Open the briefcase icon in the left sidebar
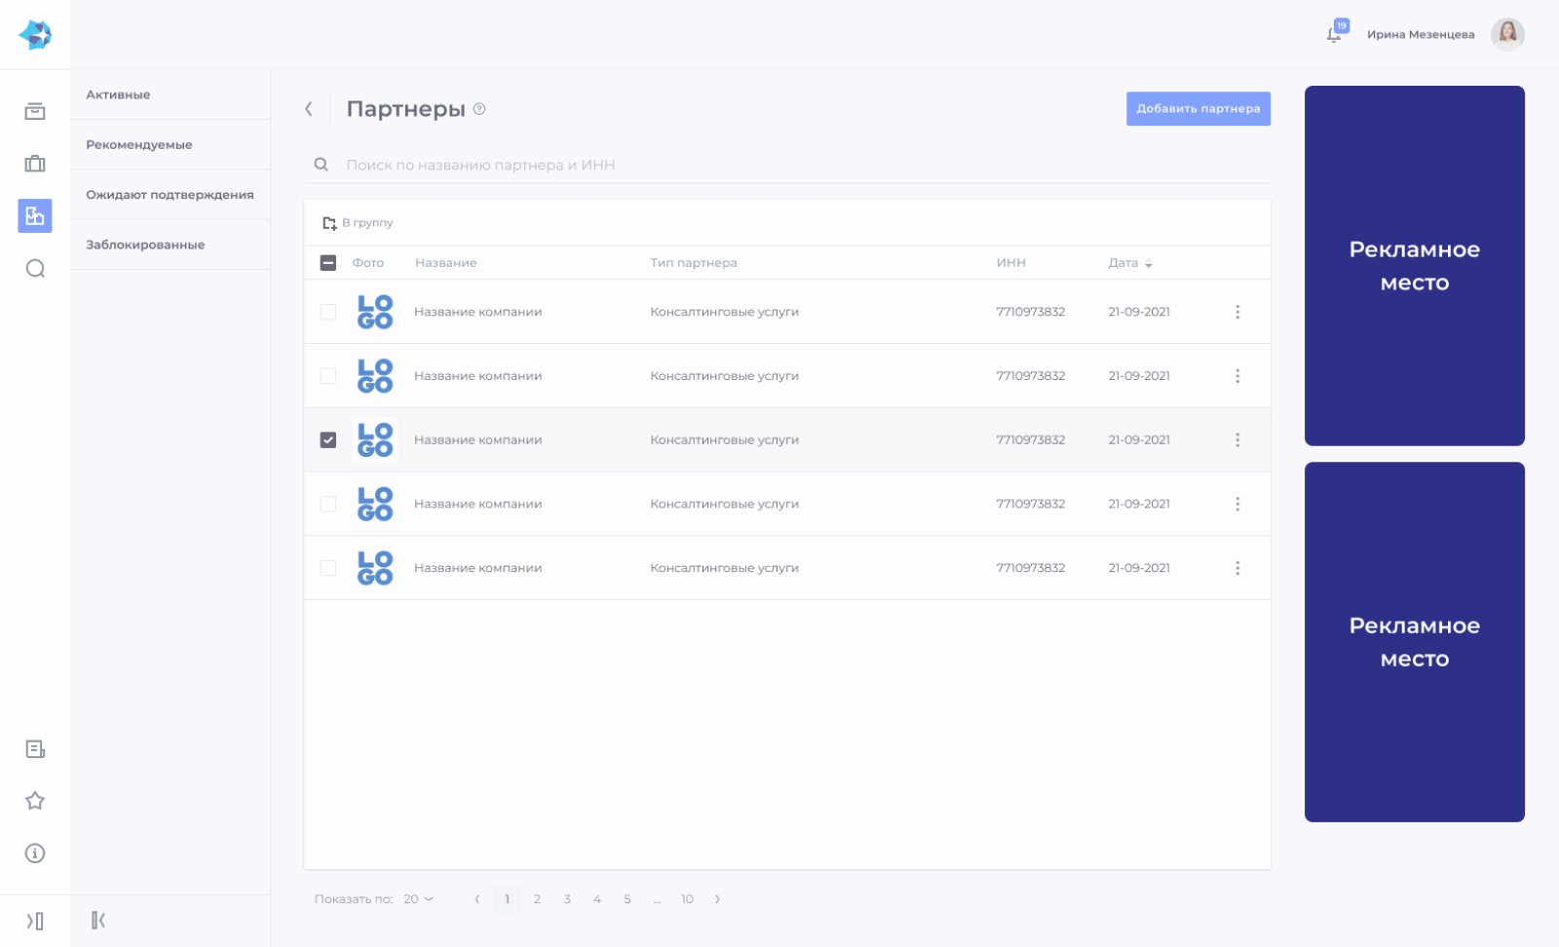The image size is (1559, 947). (x=35, y=164)
